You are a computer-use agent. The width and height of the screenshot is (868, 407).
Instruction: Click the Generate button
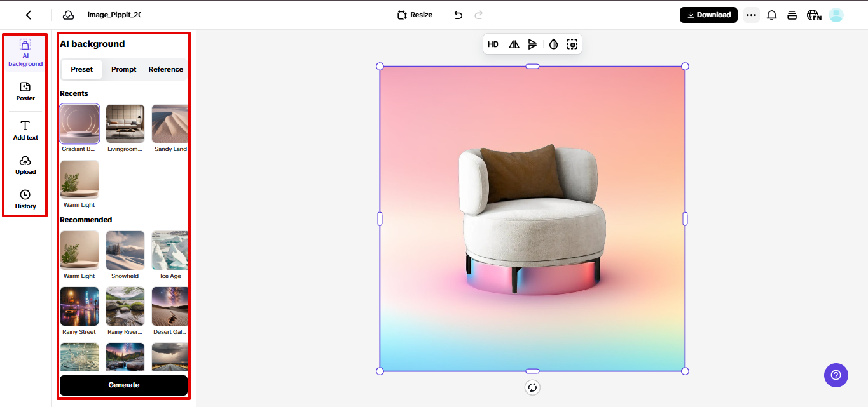tap(123, 385)
